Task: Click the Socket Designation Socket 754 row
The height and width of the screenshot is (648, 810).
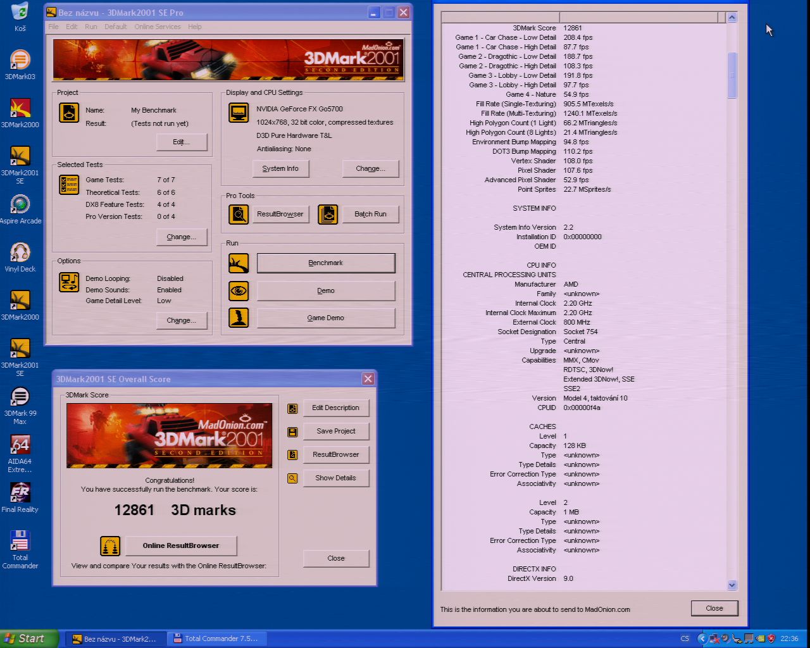Action: coord(583,332)
